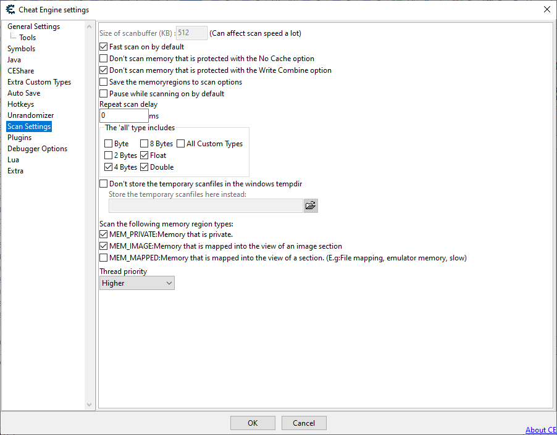557x435 pixels.
Task: Click the Cheat Engine logo in title bar
Action: 10,9
